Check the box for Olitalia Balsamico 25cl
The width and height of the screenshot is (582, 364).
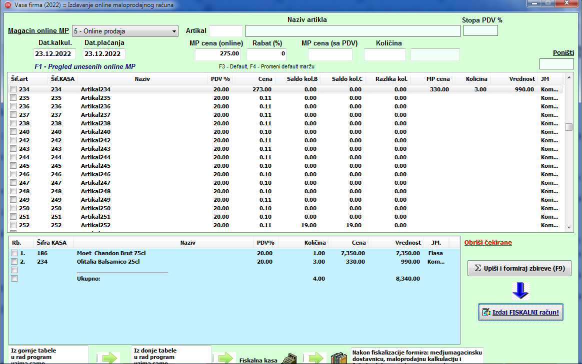[14, 262]
